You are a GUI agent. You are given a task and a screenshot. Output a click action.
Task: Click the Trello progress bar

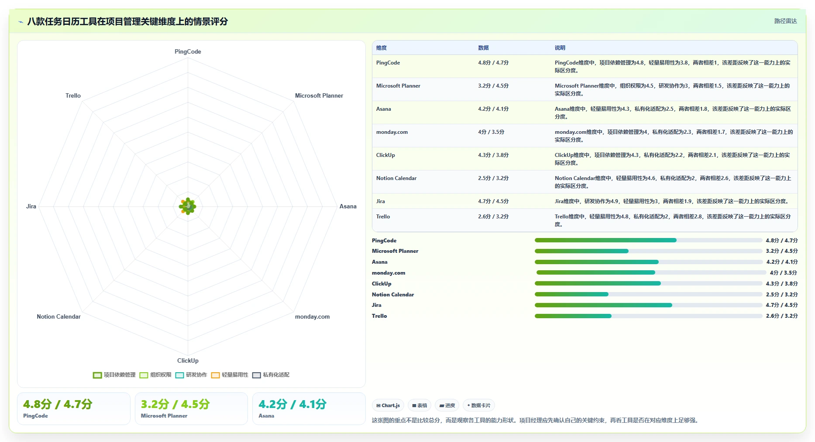pos(648,316)
